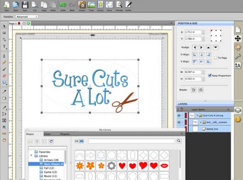Open the Fill & Stroke color palette panel
Screen dimensions: 243x180
coord(238,47)
